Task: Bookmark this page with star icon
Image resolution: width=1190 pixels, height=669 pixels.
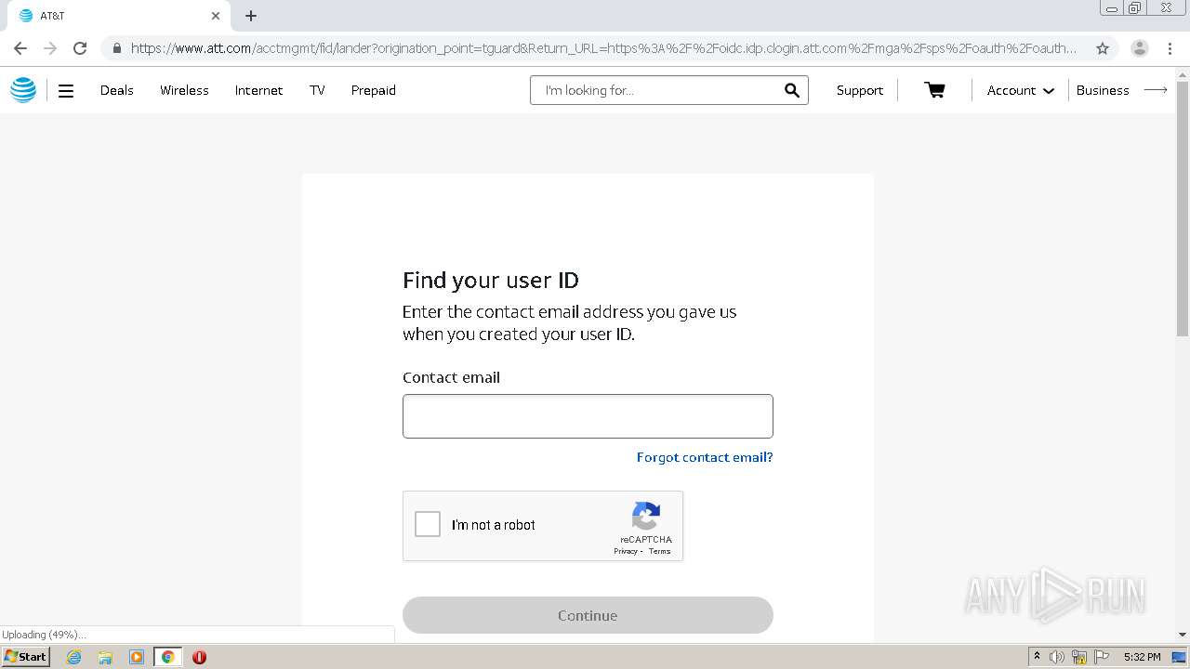Action: click(x=1103, y=48)
